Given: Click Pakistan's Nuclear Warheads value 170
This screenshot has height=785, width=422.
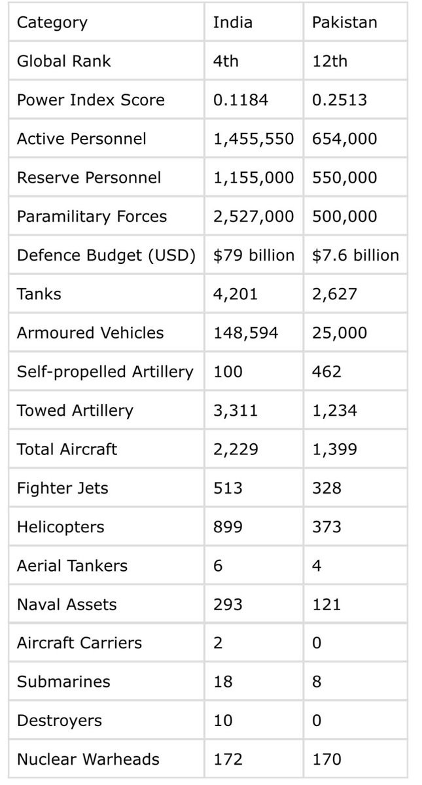Looking at the screenshot, I should point(326,759).
